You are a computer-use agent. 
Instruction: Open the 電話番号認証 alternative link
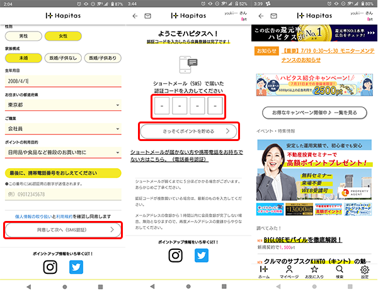tap(186, 156)
